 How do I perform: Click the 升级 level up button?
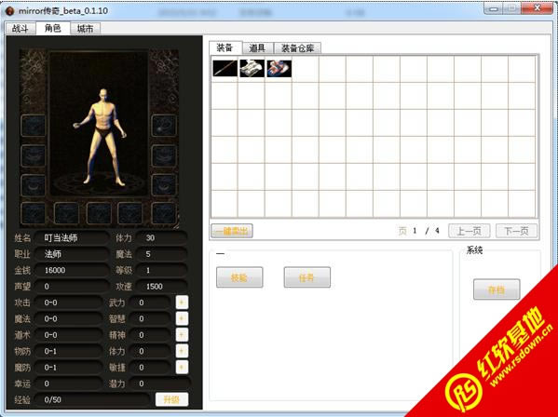pos(172,399)
